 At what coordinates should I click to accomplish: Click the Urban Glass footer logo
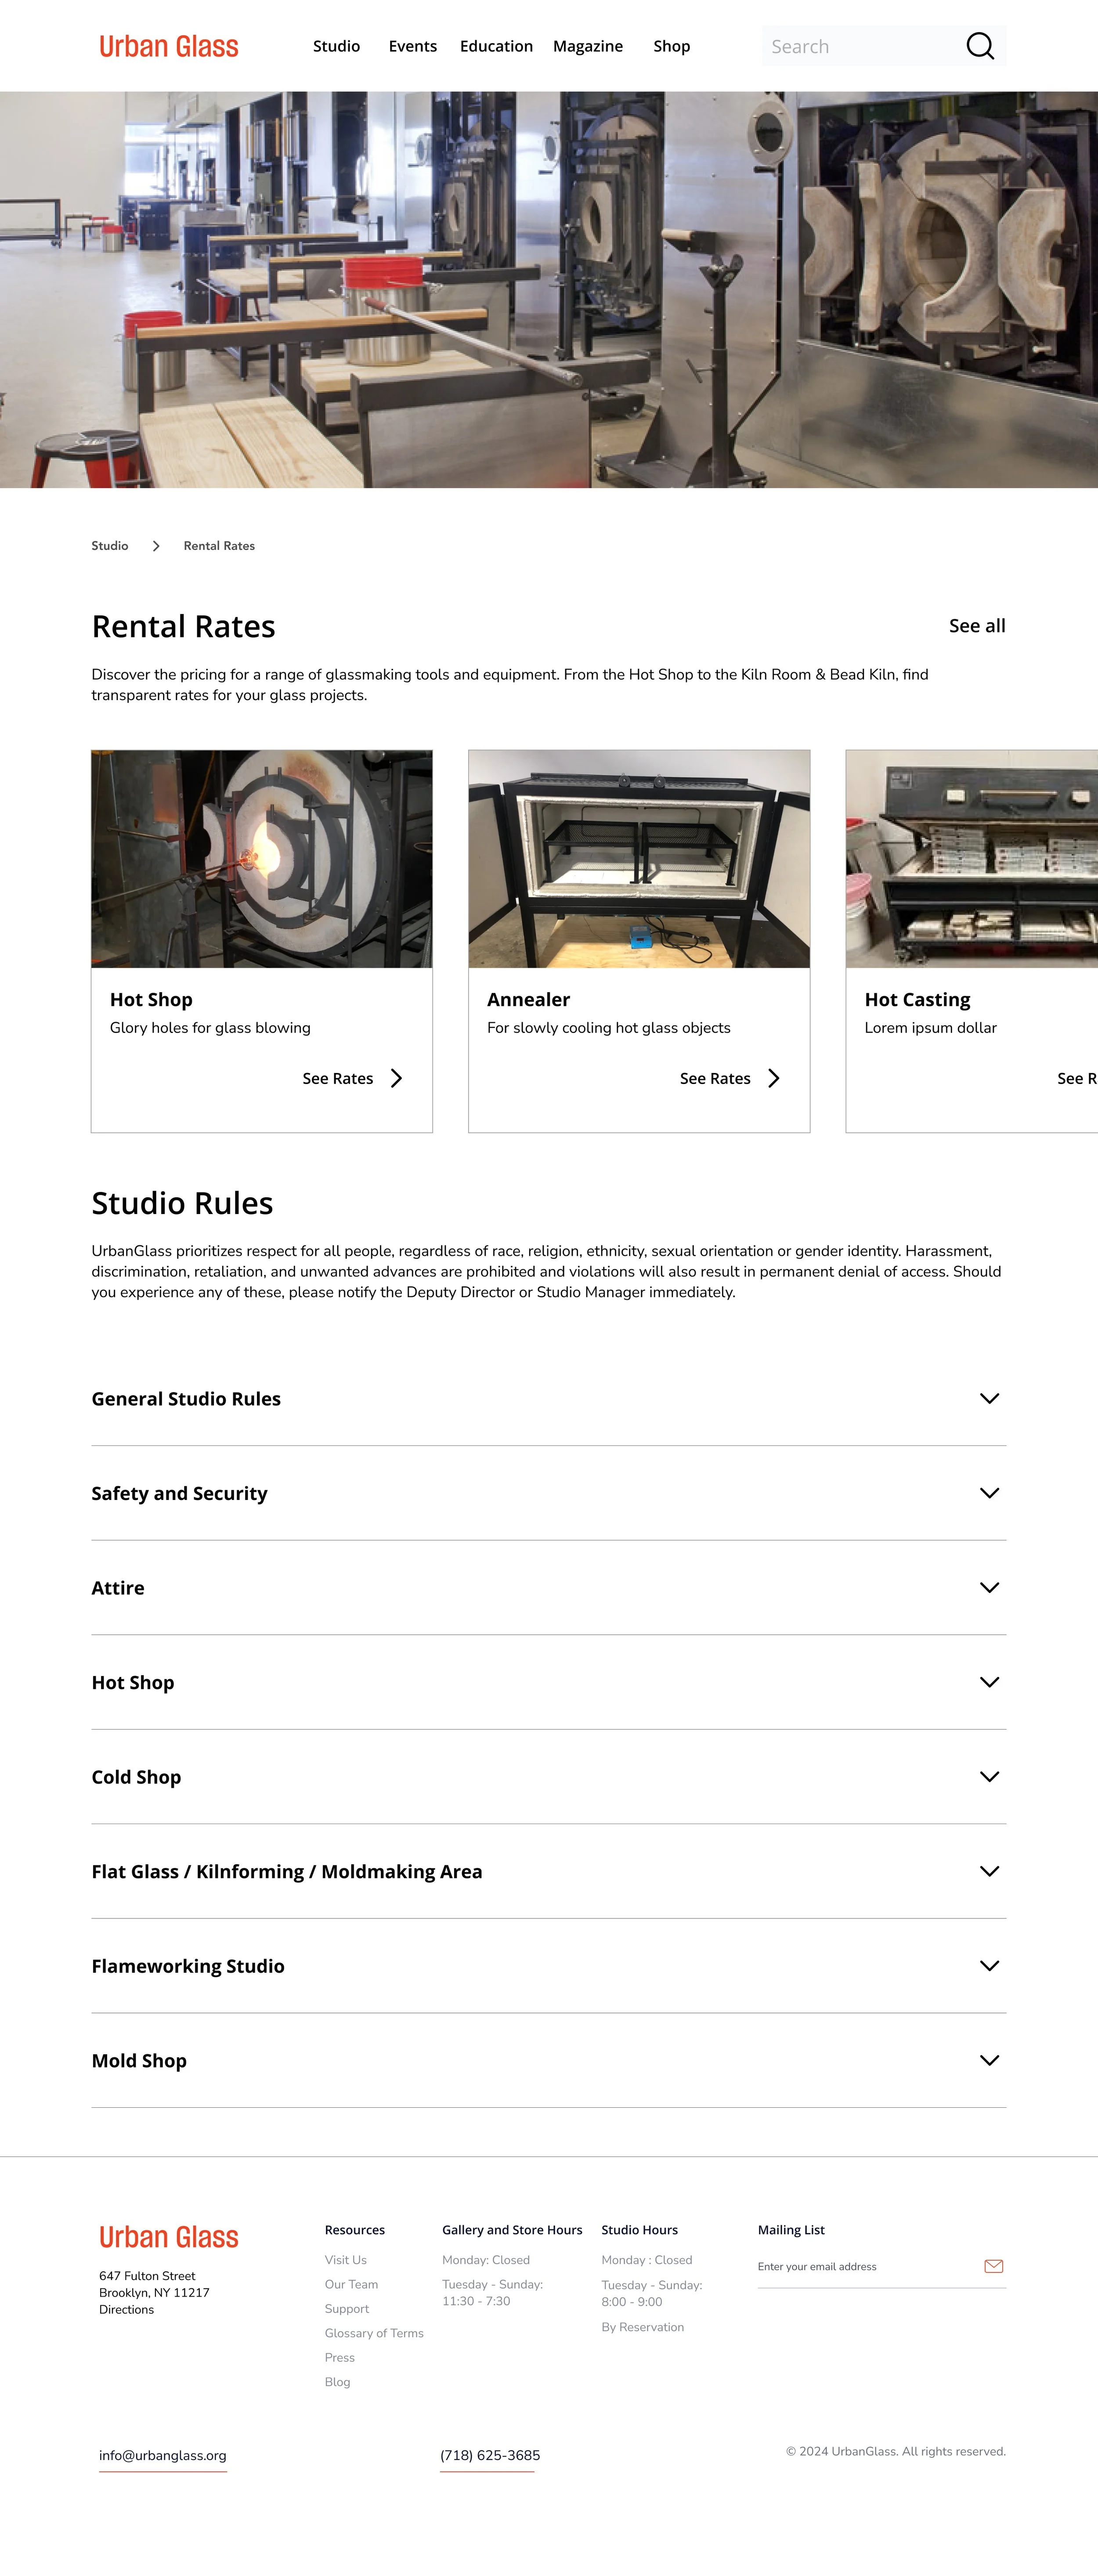coord(168,2237)
